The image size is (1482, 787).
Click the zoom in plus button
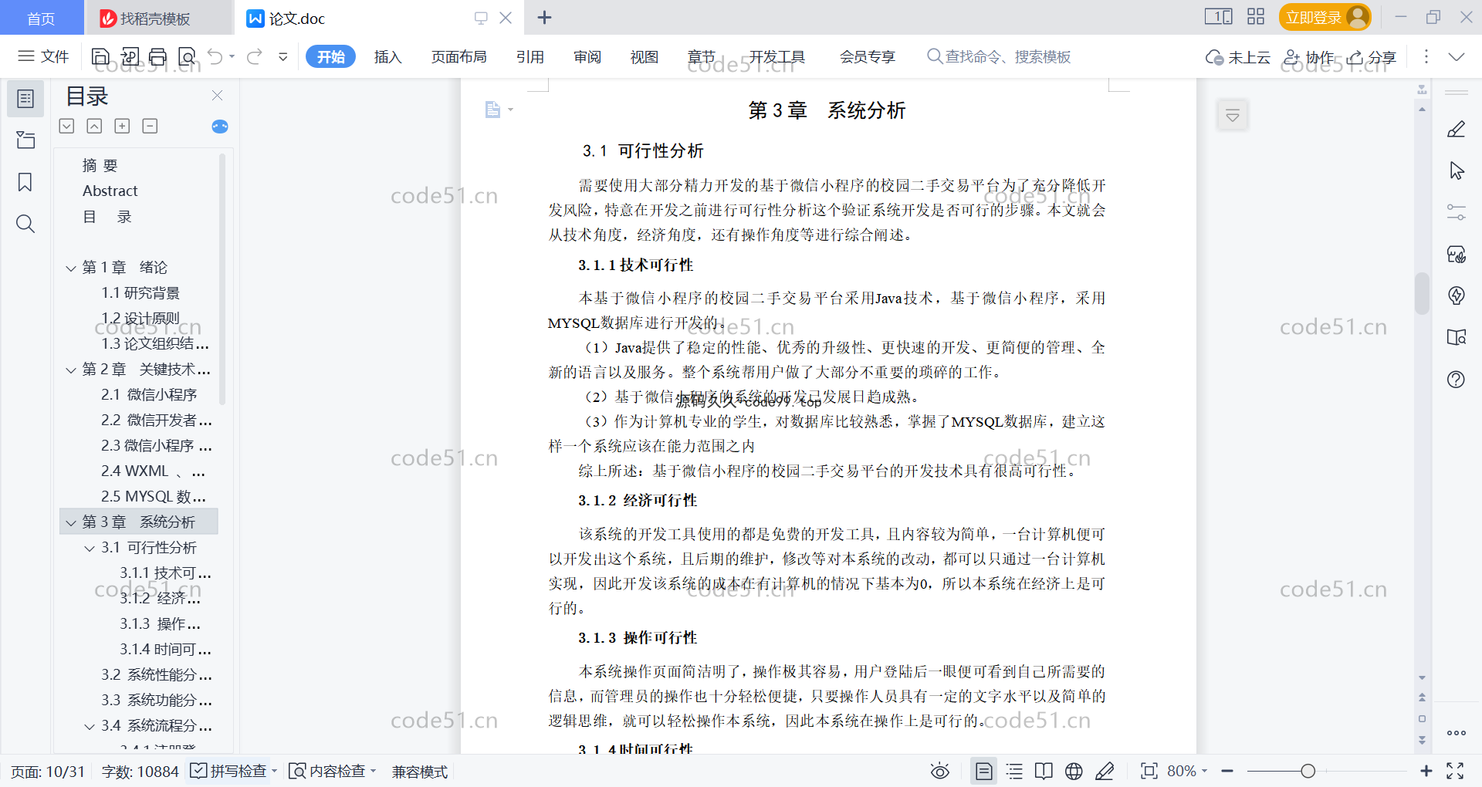(x=1426, y=771)
